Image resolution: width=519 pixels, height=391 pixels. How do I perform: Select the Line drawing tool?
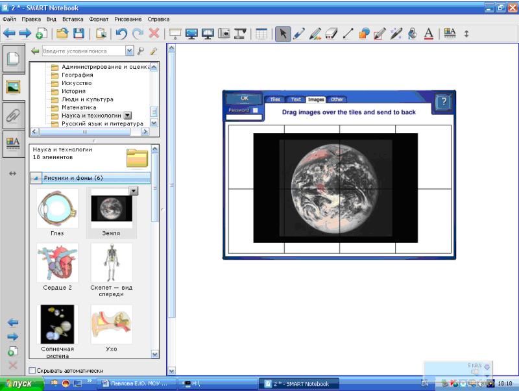tap(348, 34)
